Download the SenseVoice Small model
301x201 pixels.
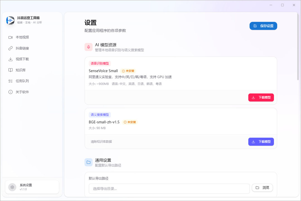(x=261, y=97)
